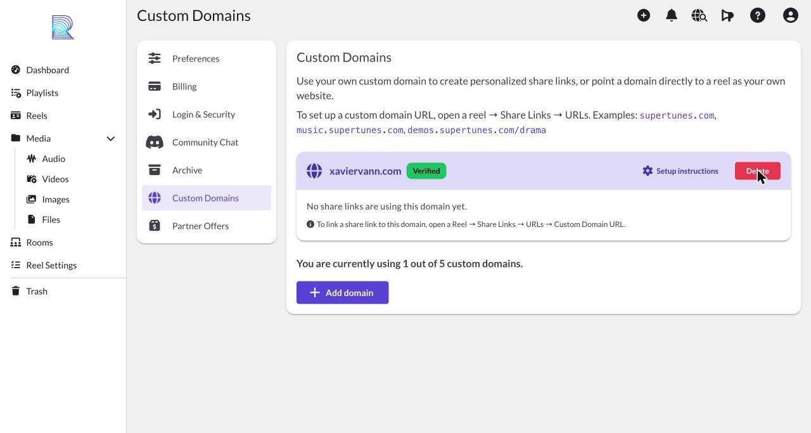
Task: Click the Reels icon in sidebar
Action: click(16, 115)
